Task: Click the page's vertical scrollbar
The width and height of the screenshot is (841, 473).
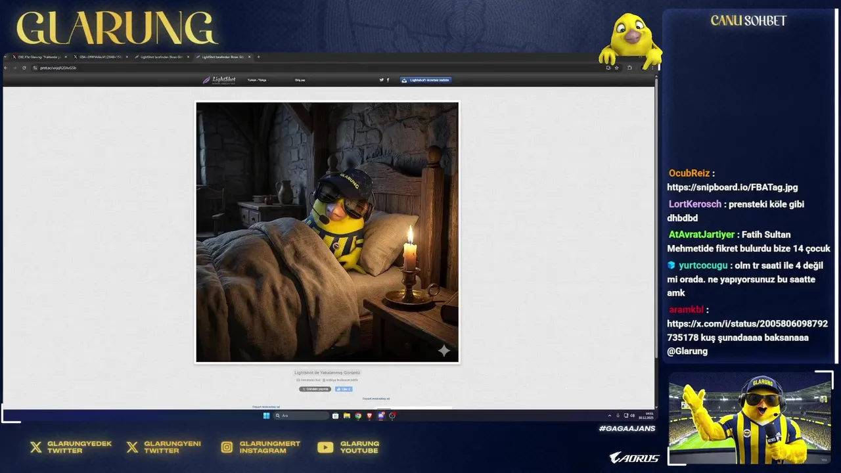Action: [x=656, y=217]
